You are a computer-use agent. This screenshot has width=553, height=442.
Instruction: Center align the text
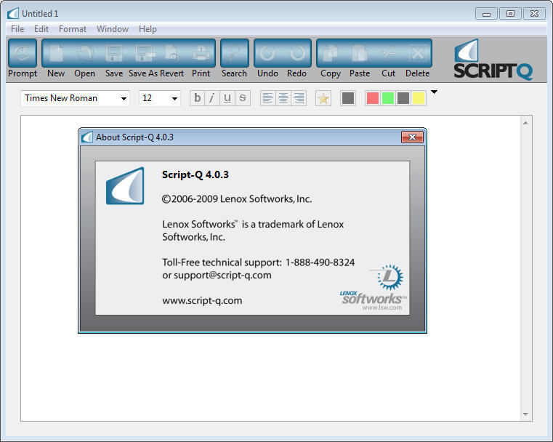(283, 98)
